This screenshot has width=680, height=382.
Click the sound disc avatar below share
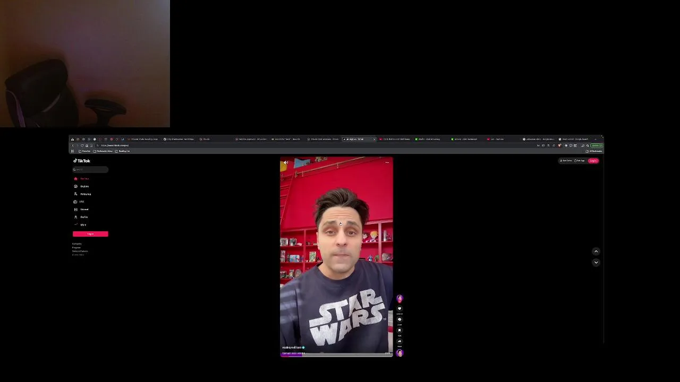coord(399,353)
